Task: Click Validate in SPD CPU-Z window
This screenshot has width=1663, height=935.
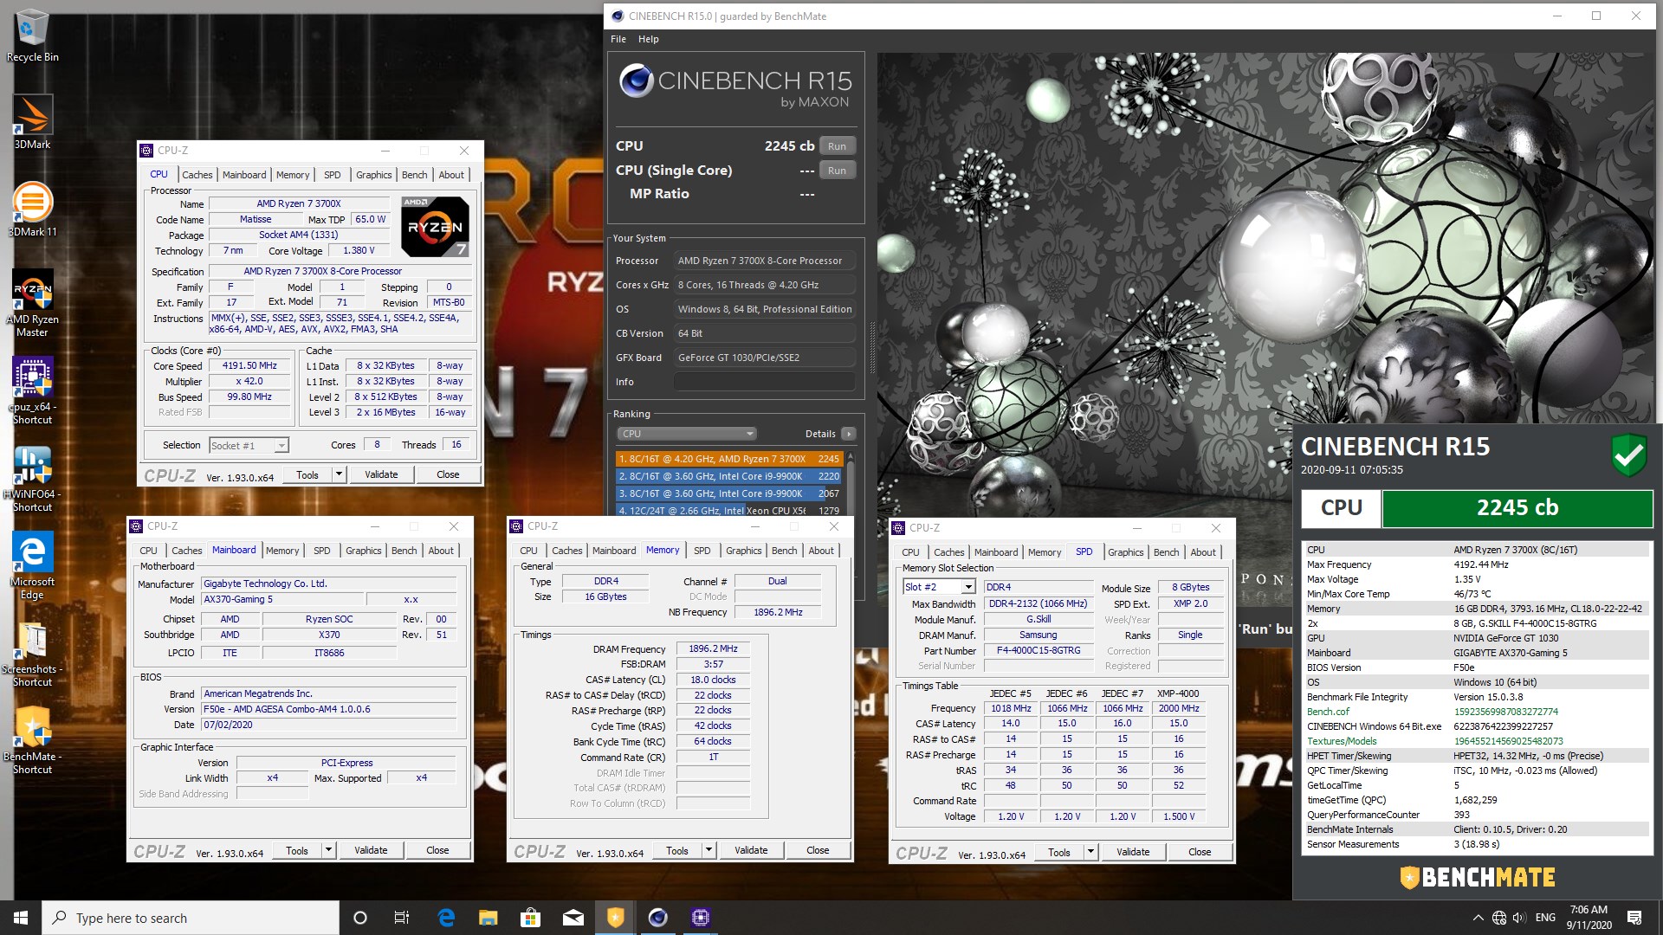Action: (1133, 852)
